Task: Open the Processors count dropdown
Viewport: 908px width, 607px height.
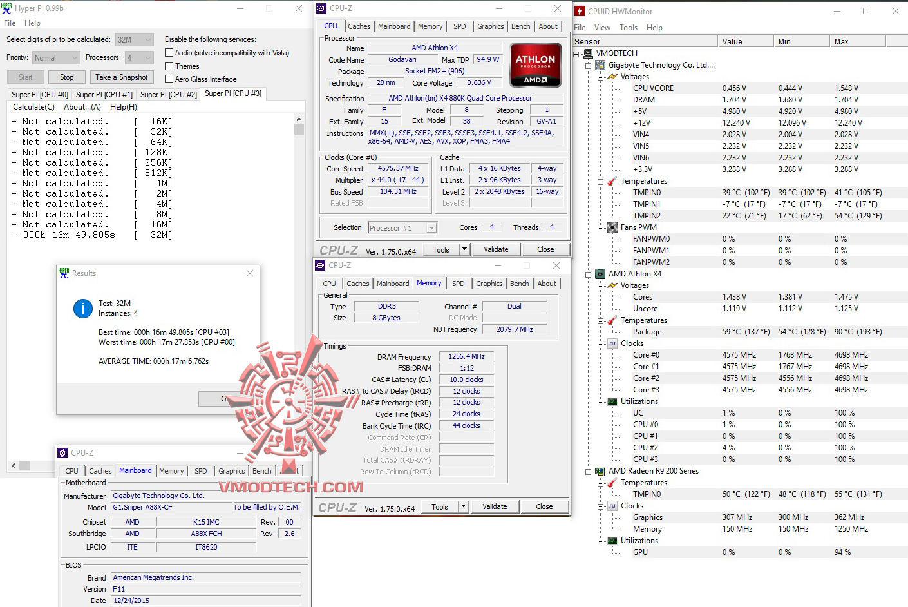Action: tap(140, 58)
